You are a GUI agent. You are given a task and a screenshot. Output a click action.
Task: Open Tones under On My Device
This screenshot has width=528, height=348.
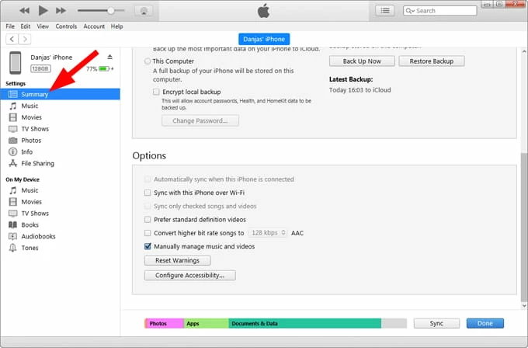(30, 248)
